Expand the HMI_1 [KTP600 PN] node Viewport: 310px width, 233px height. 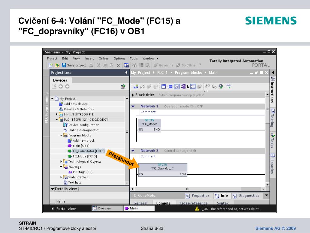57,114
